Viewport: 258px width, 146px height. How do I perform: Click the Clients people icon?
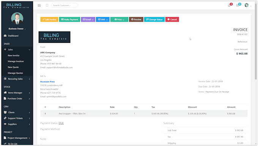[x=5, y=112]
